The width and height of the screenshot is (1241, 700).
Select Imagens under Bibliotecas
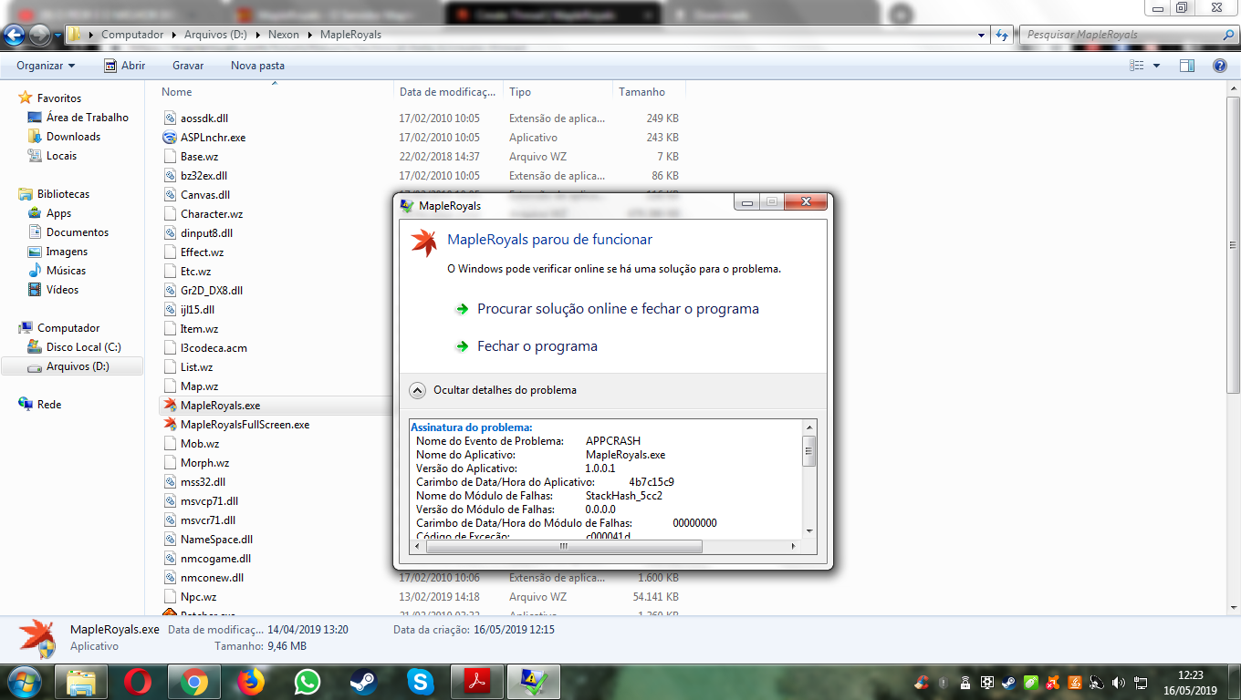67,252
